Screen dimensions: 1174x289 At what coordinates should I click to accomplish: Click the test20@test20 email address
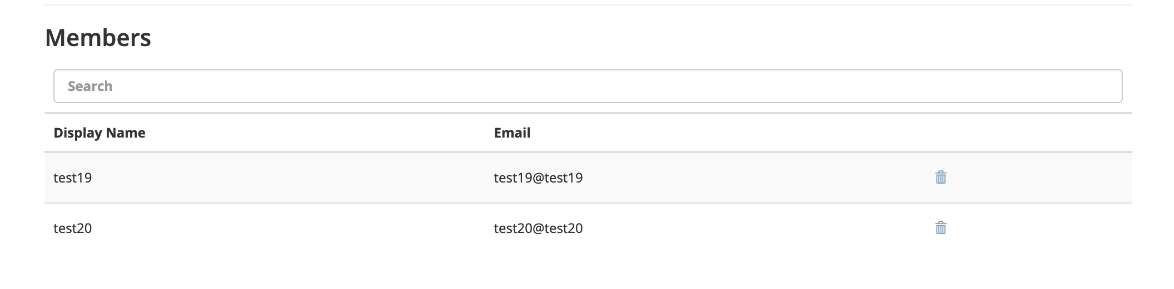(x=538, y=229)
